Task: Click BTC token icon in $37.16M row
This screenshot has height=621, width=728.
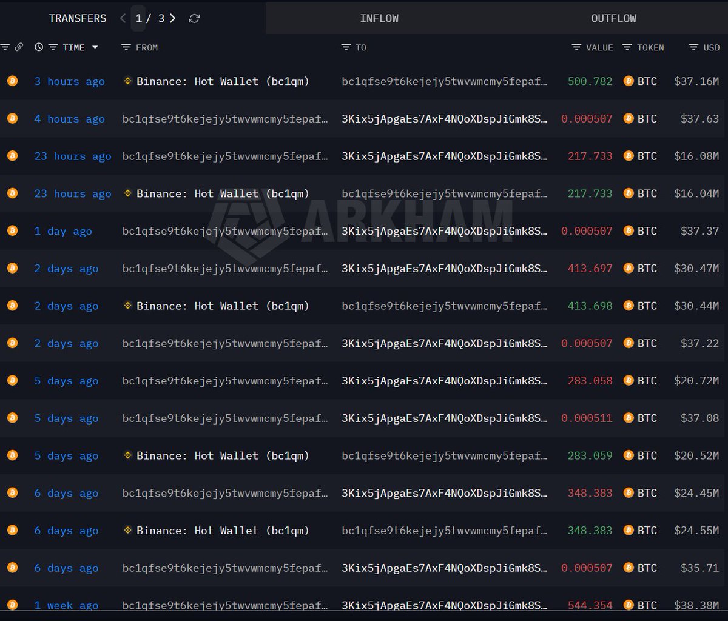Action: coord(629,81)
